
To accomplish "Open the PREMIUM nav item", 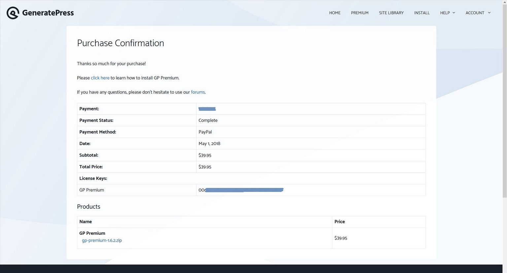I will pyautogui.click(x=359, y=13).
